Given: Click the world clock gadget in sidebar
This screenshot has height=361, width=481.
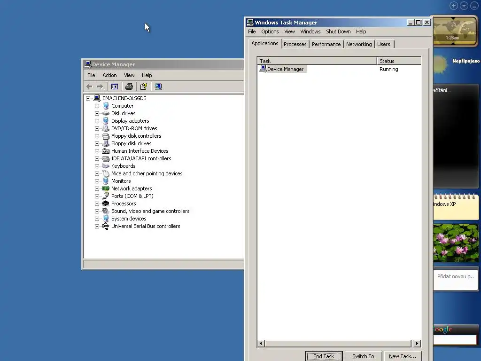Looking at the screenshot, I should pyautogui.click(x=455, y=31).
